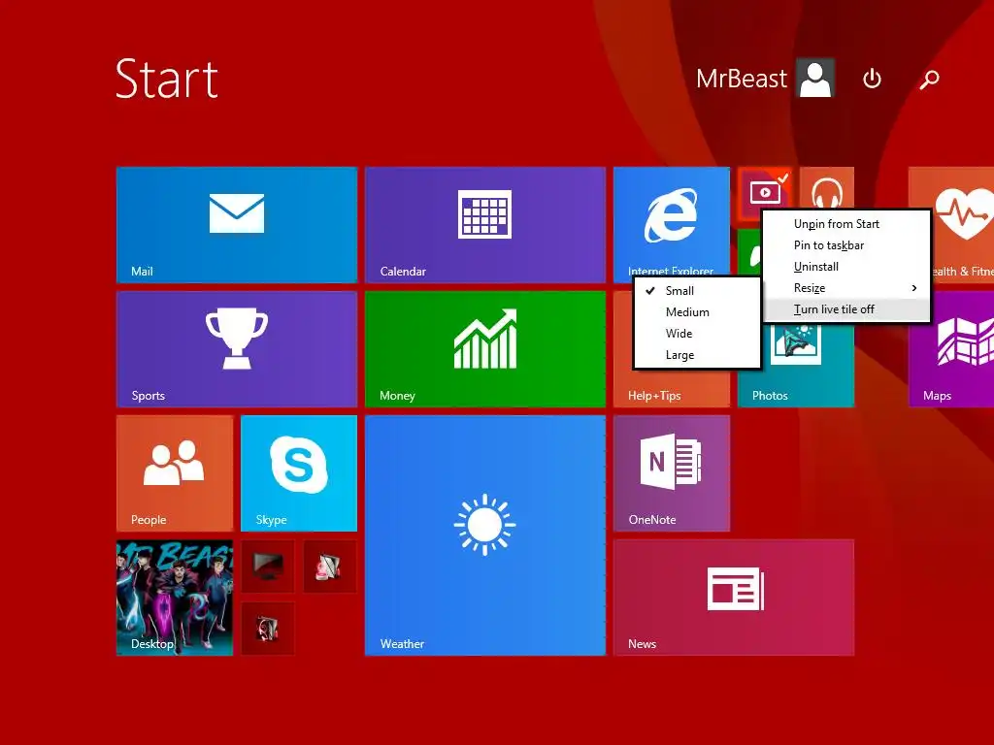Open the Mail tile

tap(237, 224)
